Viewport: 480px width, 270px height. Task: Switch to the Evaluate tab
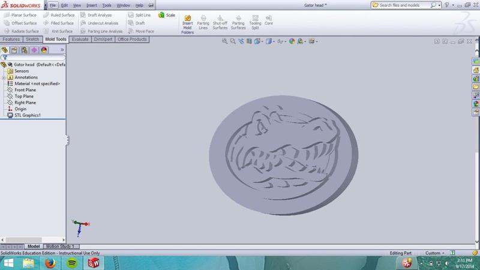80,40
